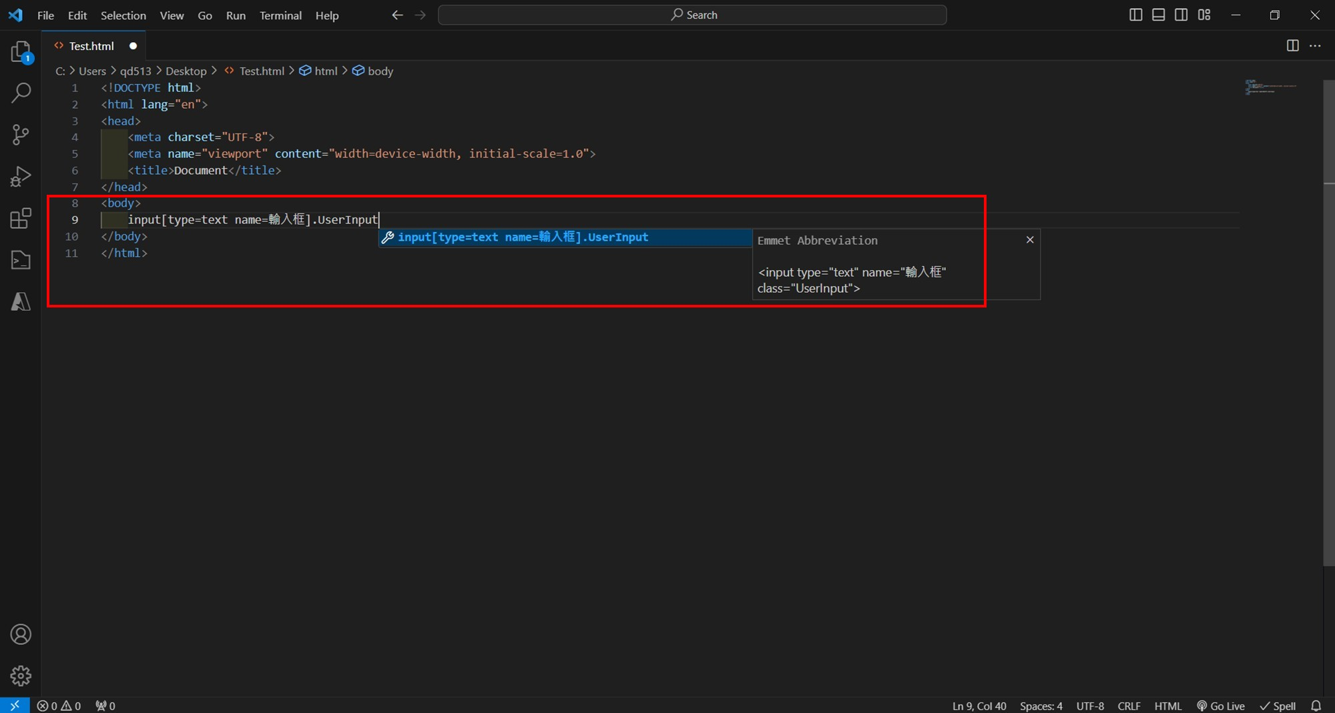Place cursor on the DOCTYPE line
This screenshot has height=713, width=1335.
pos(151,87)
